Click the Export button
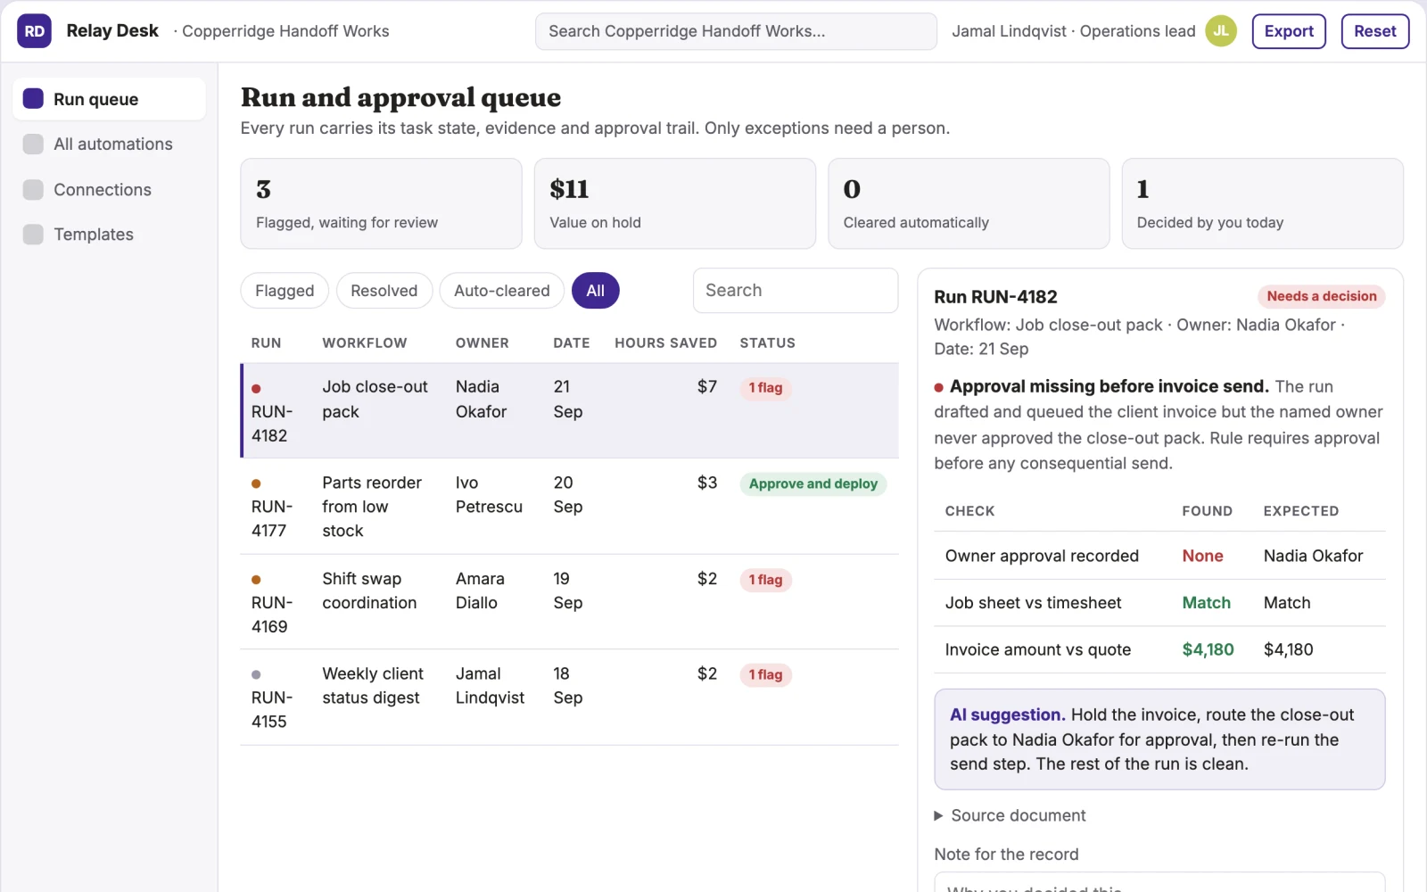1427x892 pixels. coord(1289,31)
